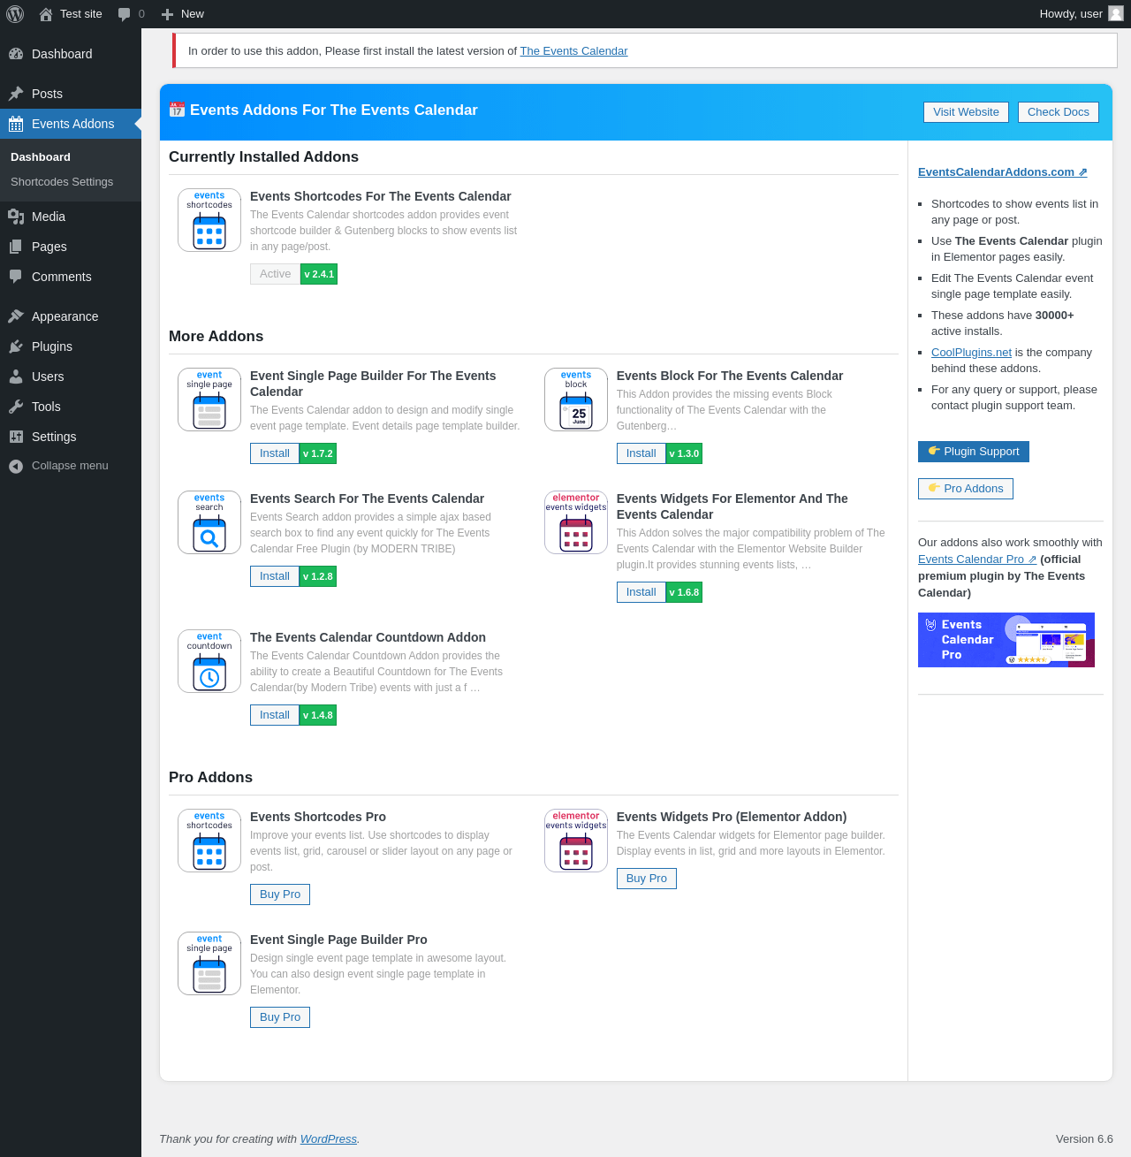This screenshot has width=1131, height=1157.
Task: Click the Events Calendar Pro banner image
Action: click(x=1006, y=640)
